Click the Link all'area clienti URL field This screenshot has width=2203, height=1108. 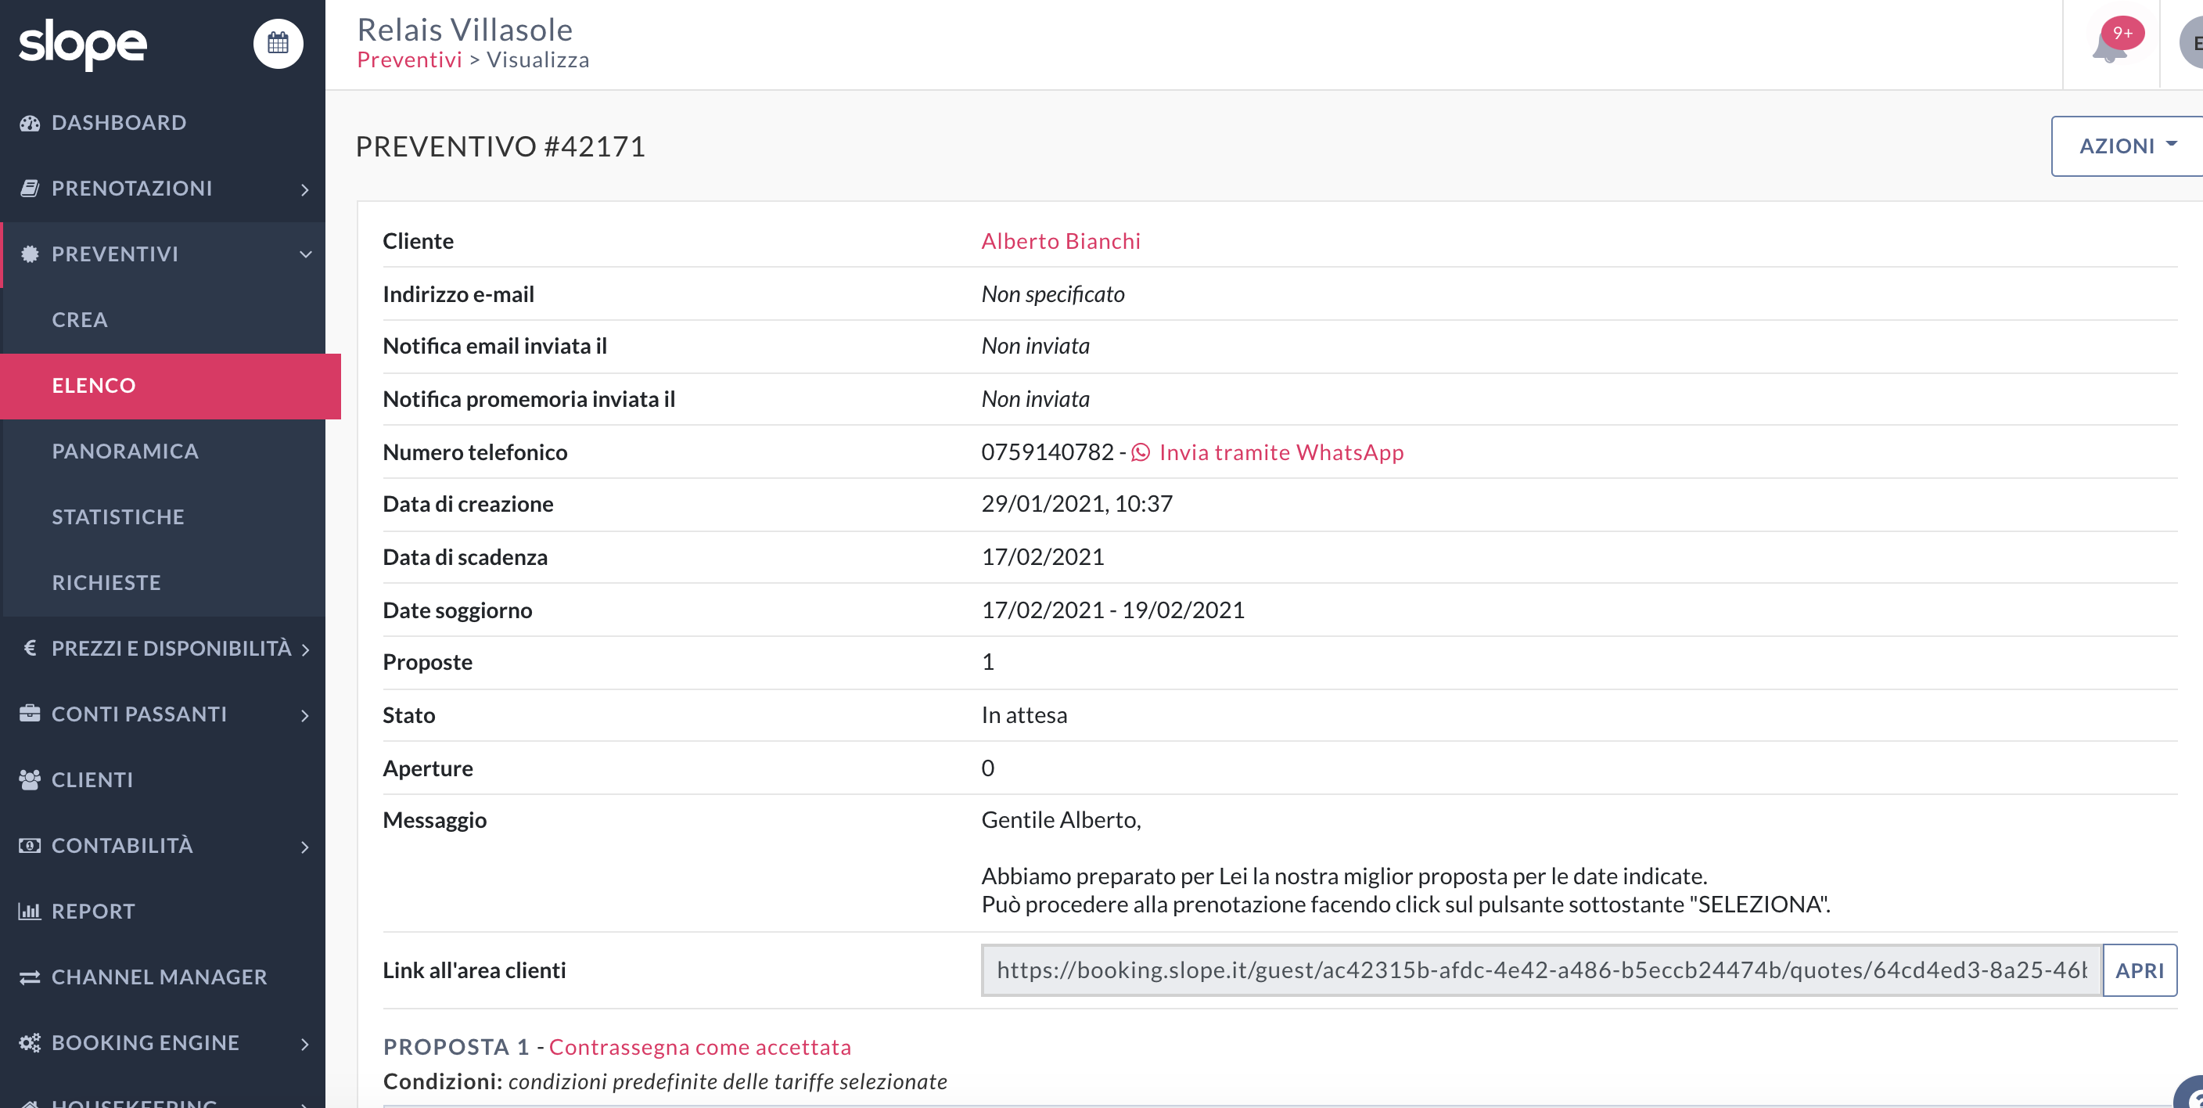[1541, 970]
